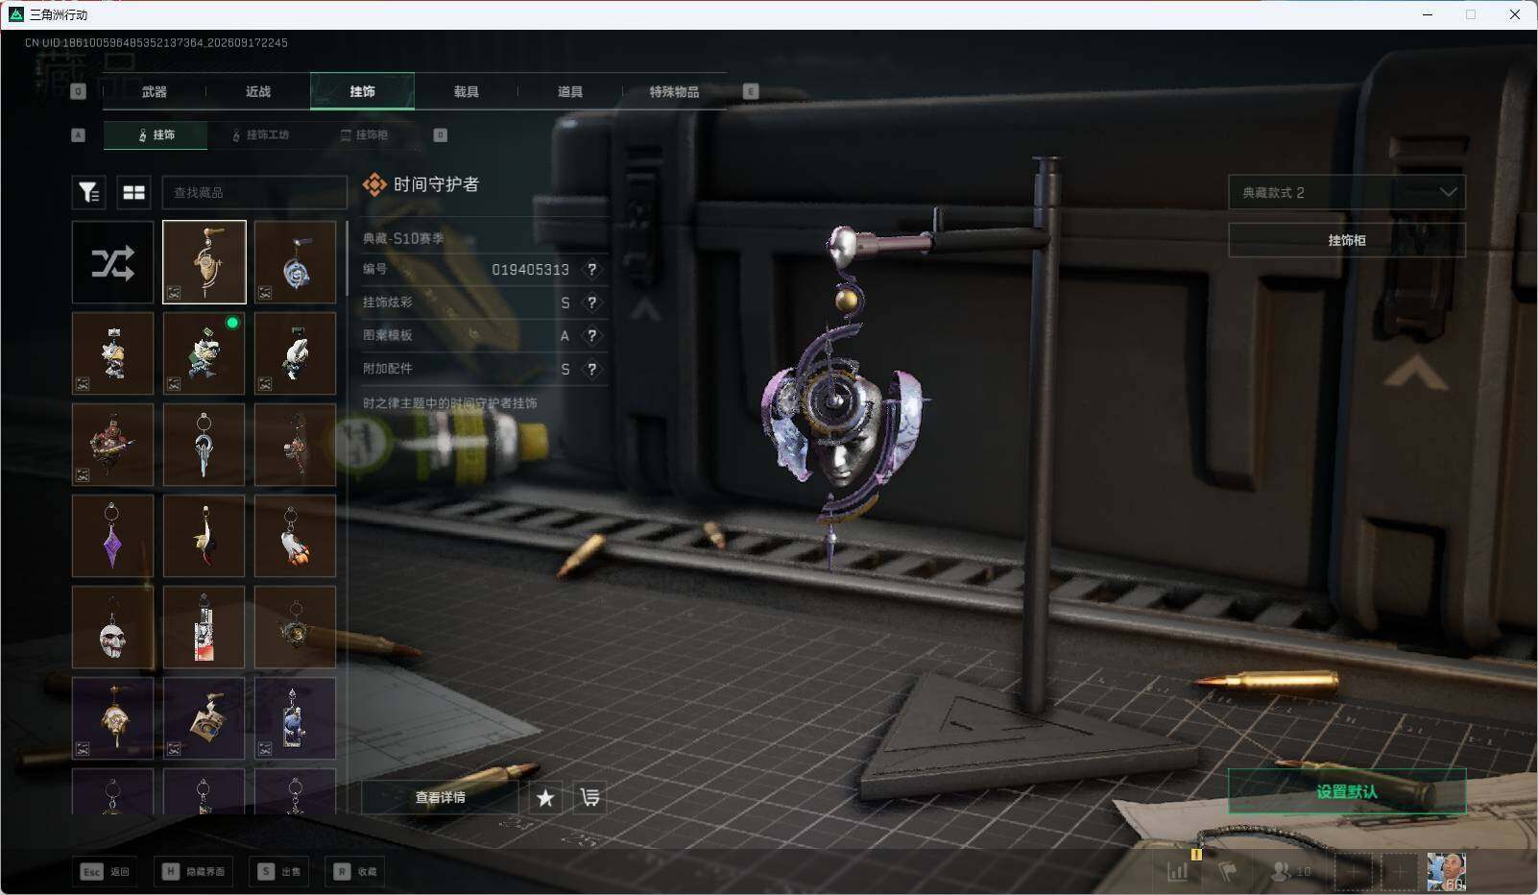Select the white feather charm thumbnail
The image size is (1538, 895).
[x=204, y=536]
